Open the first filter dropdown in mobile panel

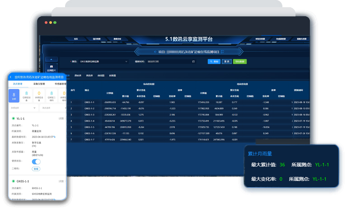click(23, 108)
